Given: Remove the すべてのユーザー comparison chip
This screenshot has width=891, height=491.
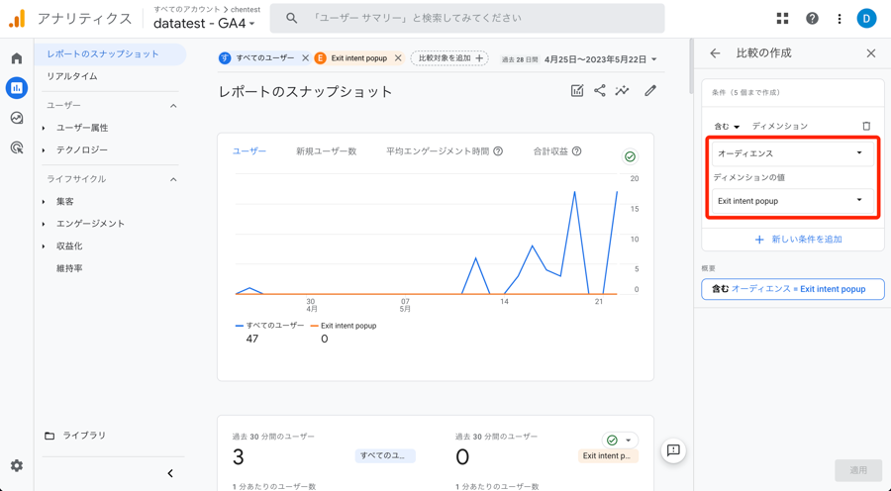Looking at the screenshot, I should [305, 58].
